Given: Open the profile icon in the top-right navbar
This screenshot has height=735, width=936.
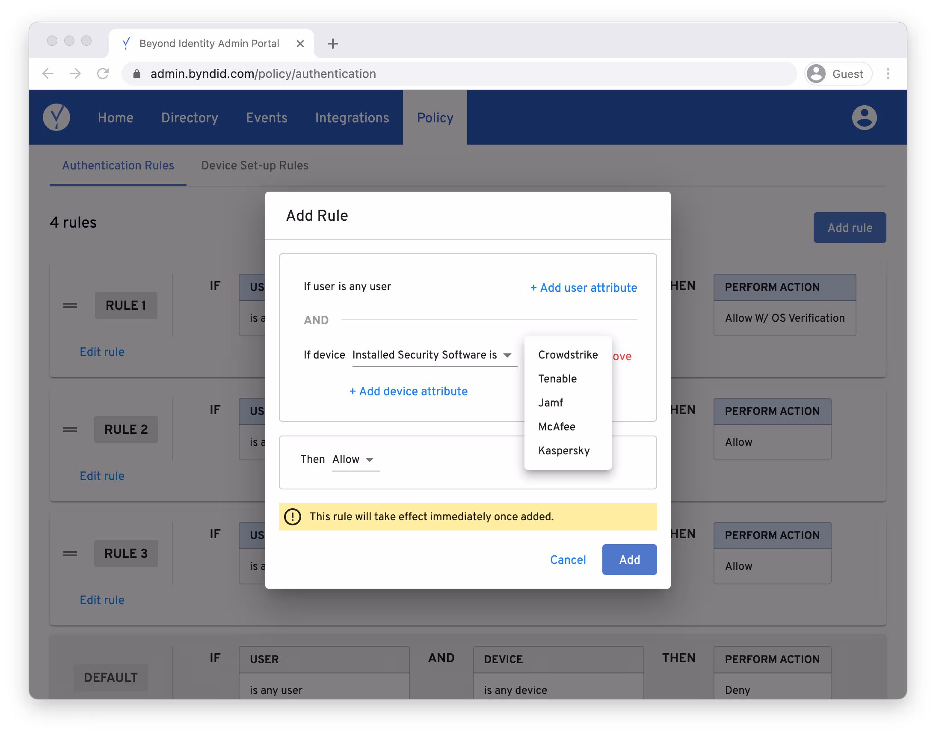Looking at the screenshot, I should click(x=864, y=117).
